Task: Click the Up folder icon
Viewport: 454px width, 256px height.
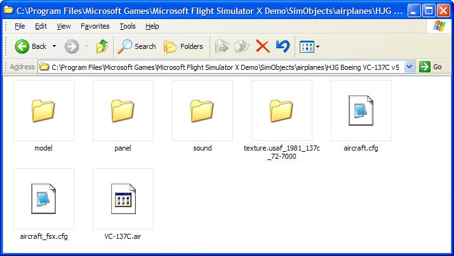Action: (x=102, y=46)
